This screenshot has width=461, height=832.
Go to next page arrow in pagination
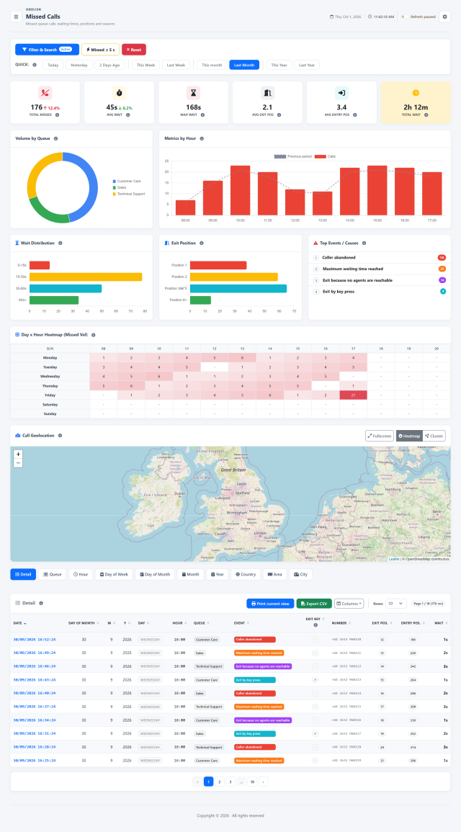[263, 781]
